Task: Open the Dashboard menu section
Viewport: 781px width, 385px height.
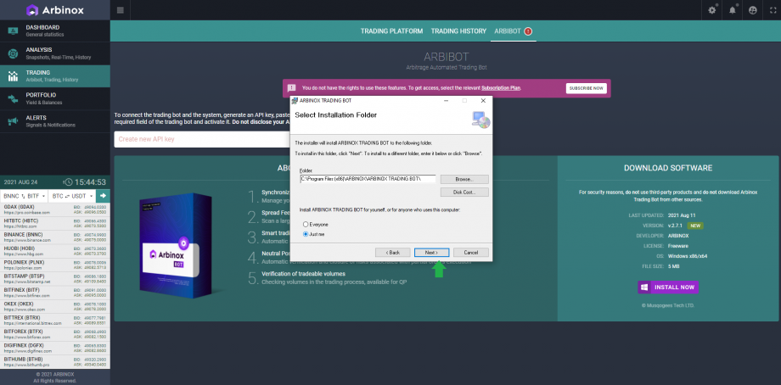Action: [55, 31]
